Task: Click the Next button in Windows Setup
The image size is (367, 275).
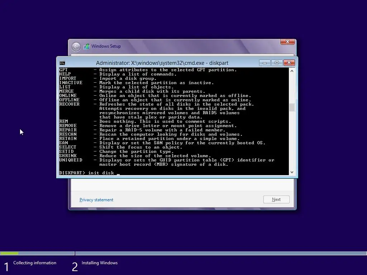Action: [x=276, y=199]
